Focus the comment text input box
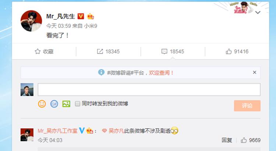276x151 pixels. click(x=149, y=89)
